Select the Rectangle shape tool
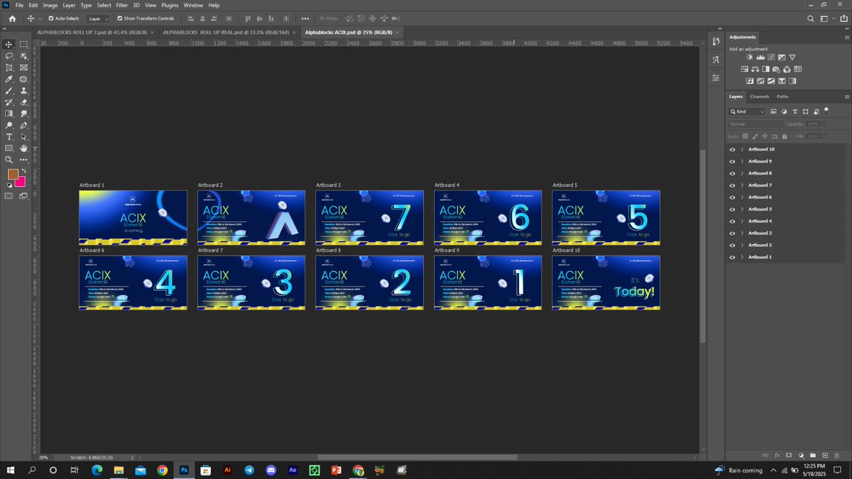Viewport: 852px width, 479px height. tap(9, 148)
